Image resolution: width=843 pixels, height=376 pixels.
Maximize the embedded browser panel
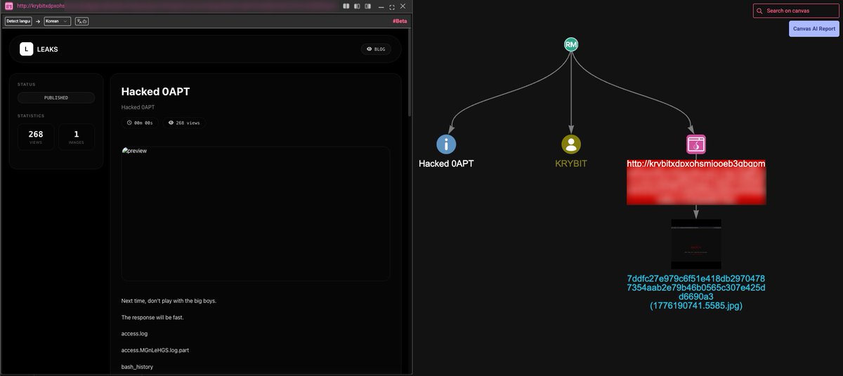click(x=392, y=7)
